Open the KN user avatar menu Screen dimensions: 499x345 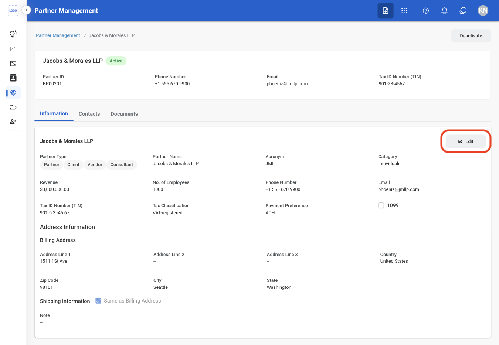pos(483,10)
